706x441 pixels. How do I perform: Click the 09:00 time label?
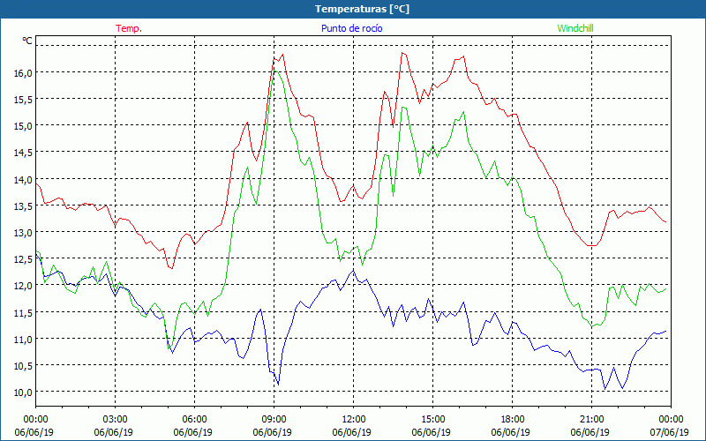tap(274, 420)
